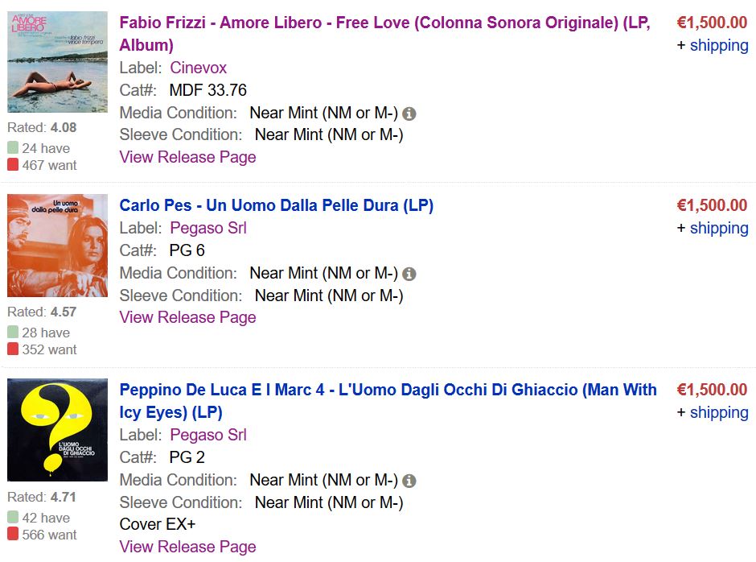Click green have icon for Un Uomo Dalla Pelle Dura
The image size is (756, 562).
tap(13, 333)
